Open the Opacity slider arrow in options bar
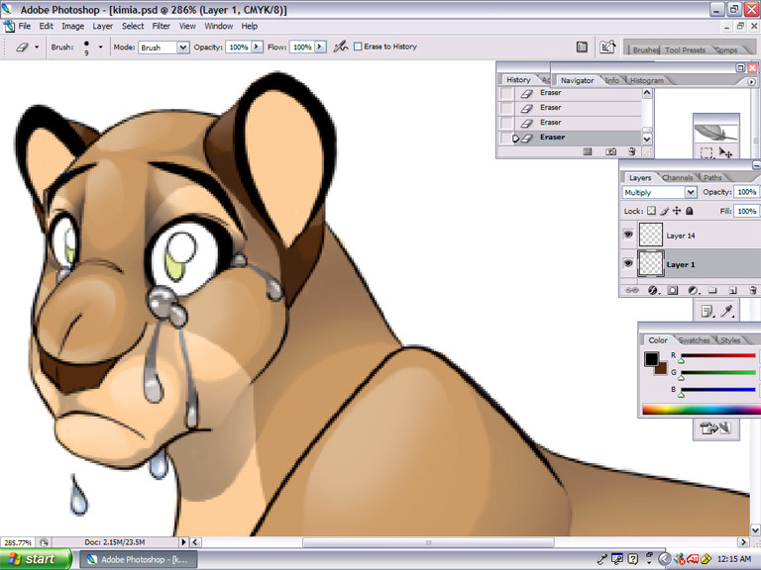Screen dimensions: 761x570 [257, 47]
